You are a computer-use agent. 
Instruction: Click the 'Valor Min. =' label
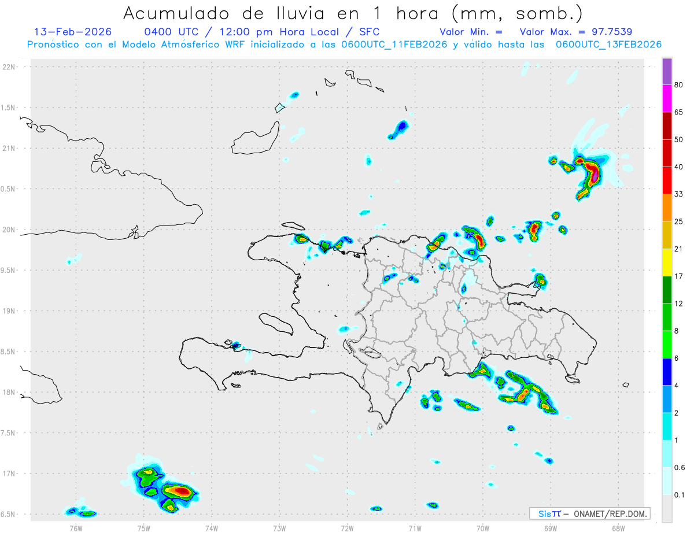click(471, 32)
